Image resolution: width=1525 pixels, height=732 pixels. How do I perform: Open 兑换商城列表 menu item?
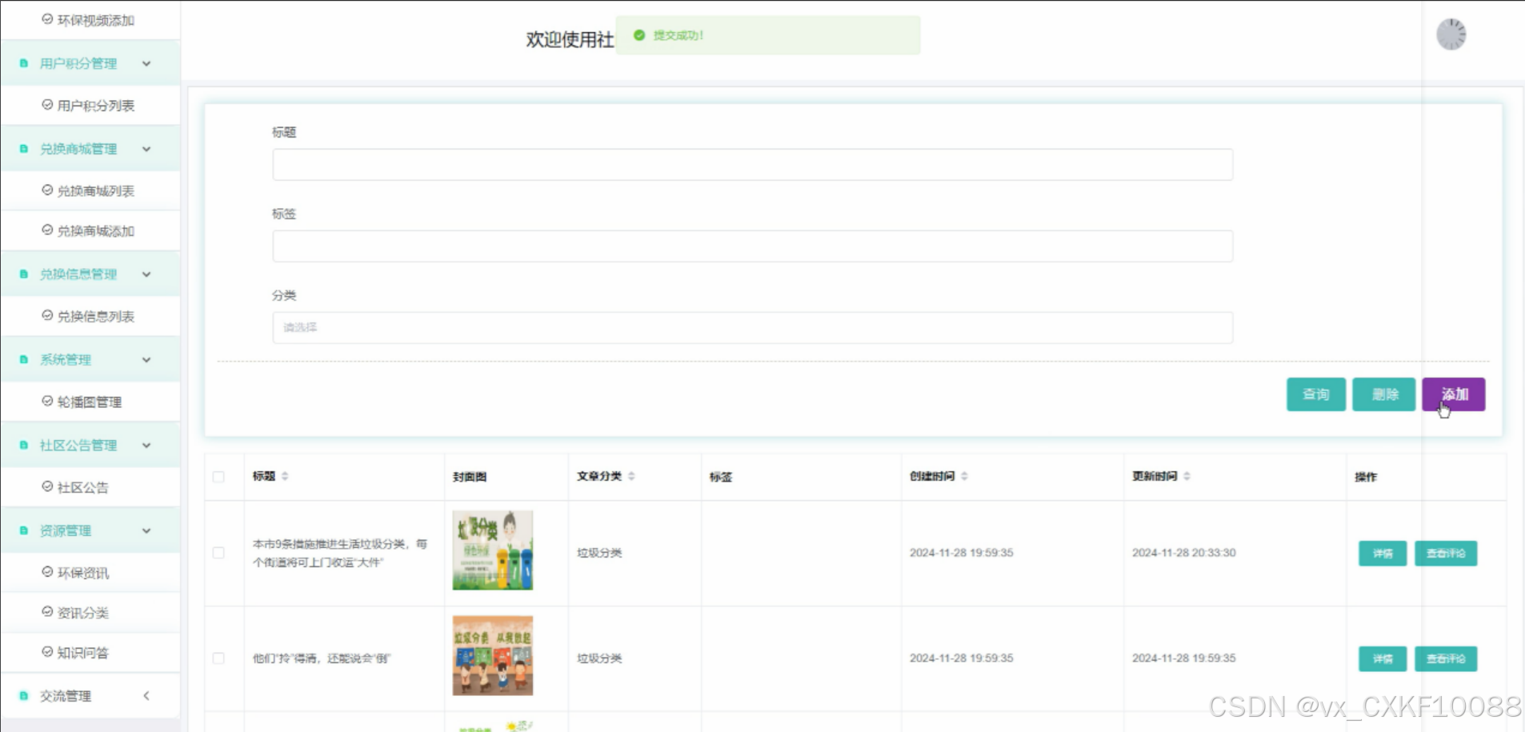(x=90, y=191)
